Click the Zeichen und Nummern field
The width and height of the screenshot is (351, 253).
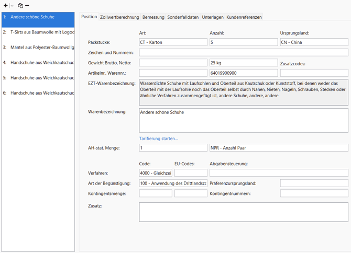(x=244, y=52)
